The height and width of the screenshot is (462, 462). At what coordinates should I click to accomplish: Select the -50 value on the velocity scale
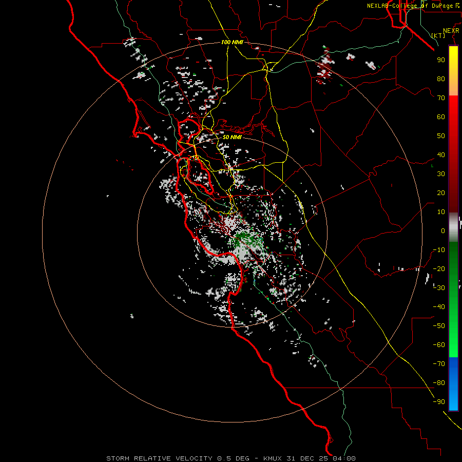[x=439, y=325]
